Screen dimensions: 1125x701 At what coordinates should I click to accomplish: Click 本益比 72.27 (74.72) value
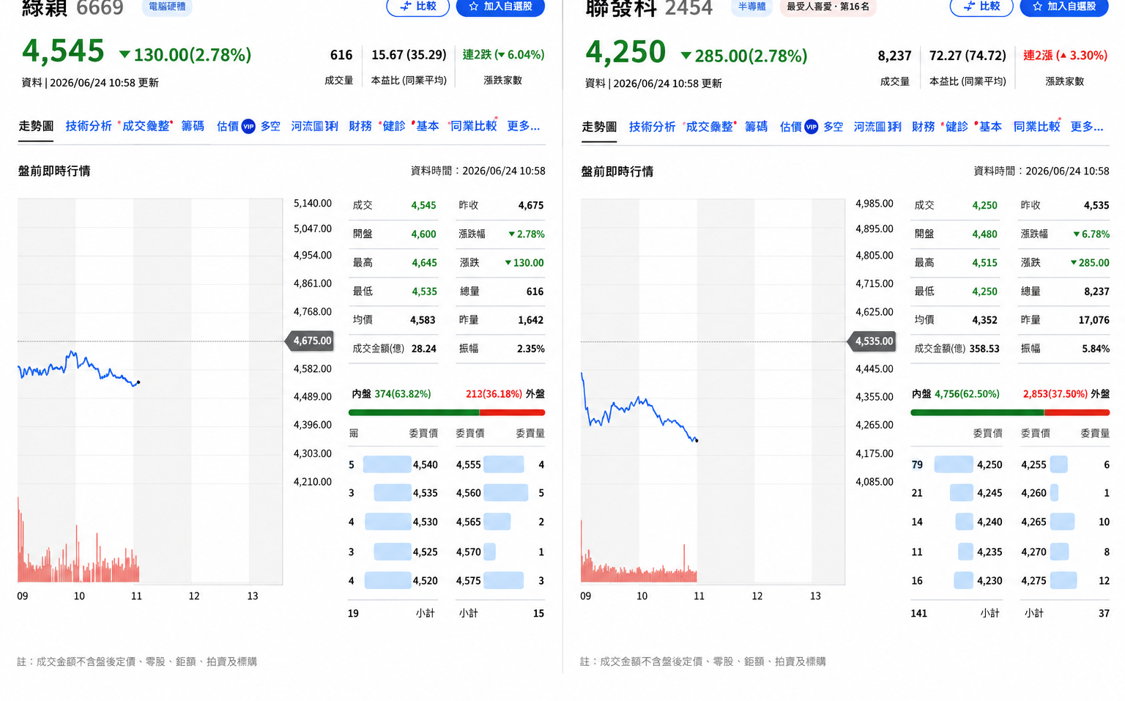point(968,56)
